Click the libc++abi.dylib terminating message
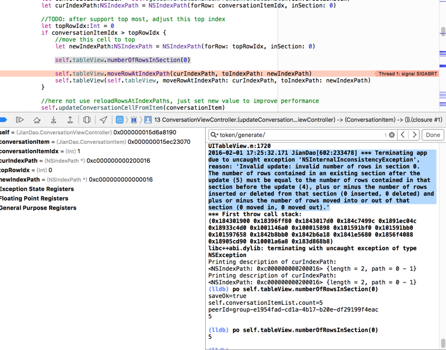Screen dimensions: 446x350 tap(312, 251)
